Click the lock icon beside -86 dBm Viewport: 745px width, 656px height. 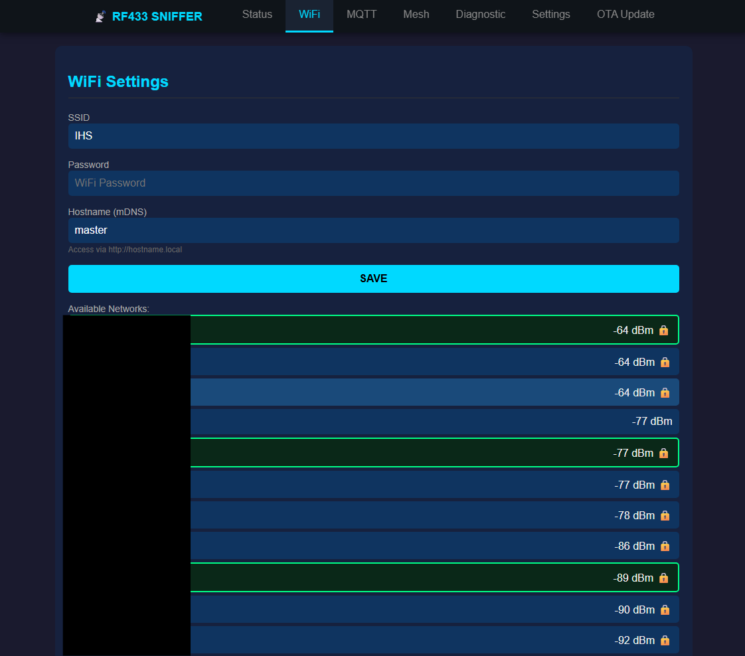(665, 546)
